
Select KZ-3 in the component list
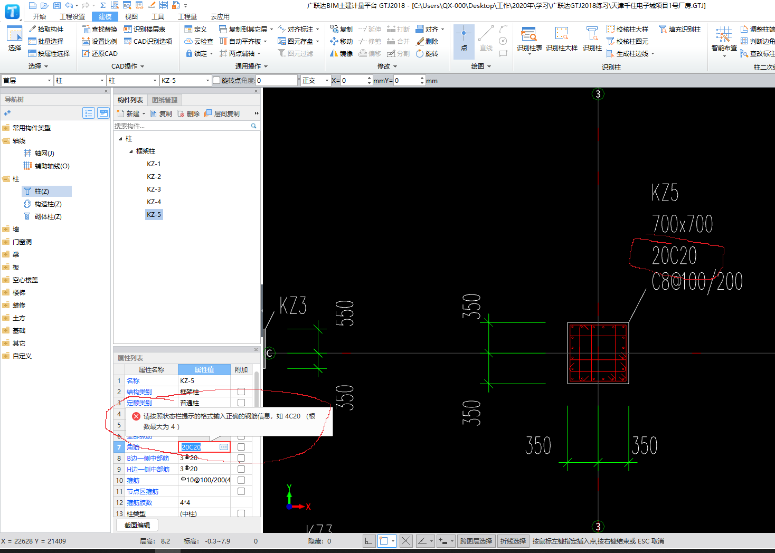click(154, 189)
